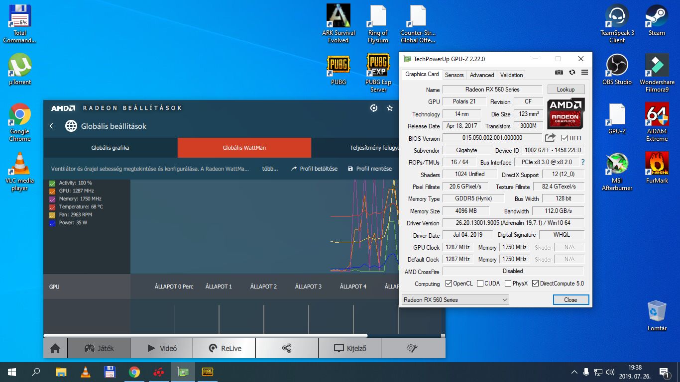The width and height of the screenshot is (680, 382).
Task: Click WattMan horizontal scrollbar
Action: click(206, 336)
